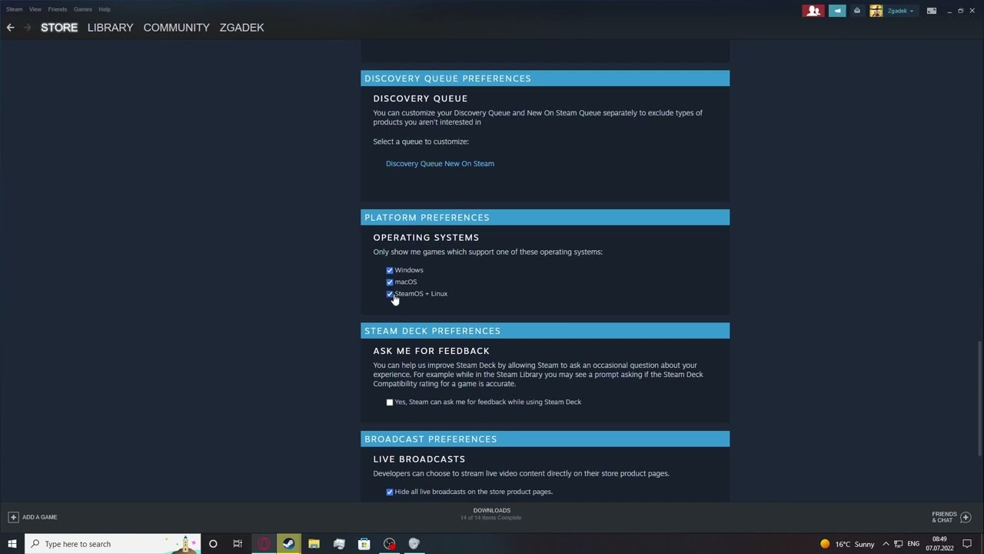
Task: Enable Steam Deck feedback checkbox
Action: point(390,402)
